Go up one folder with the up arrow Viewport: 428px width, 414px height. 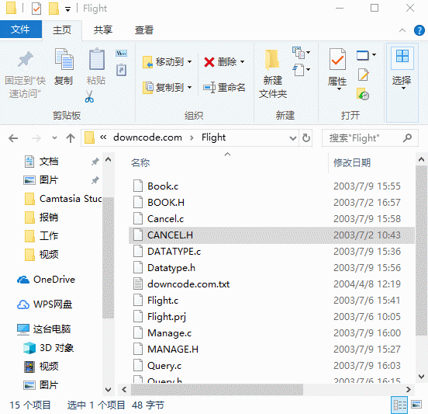coord(71,137)
